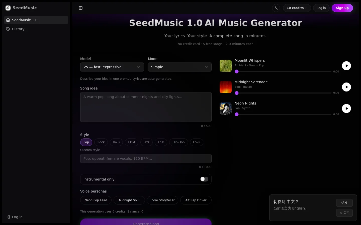Screen dimensions: 361x225
Task: Play Neon Nights track
Action: 346,108
